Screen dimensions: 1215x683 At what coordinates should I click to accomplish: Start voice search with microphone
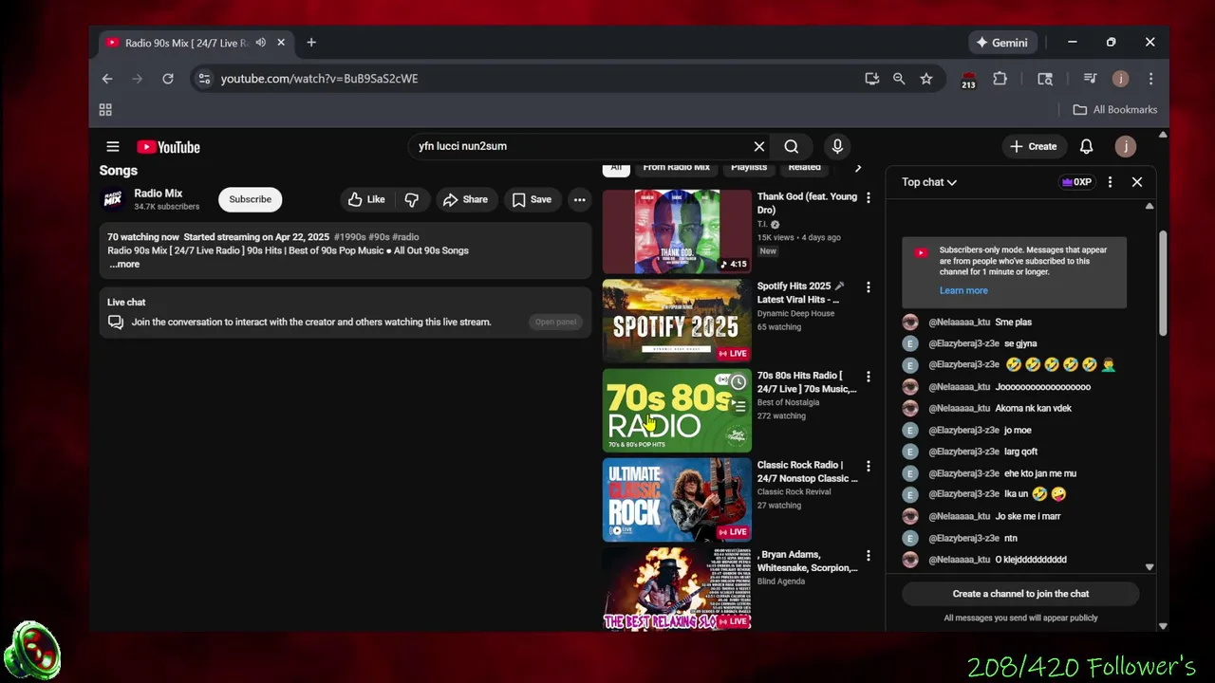[837, 147]
